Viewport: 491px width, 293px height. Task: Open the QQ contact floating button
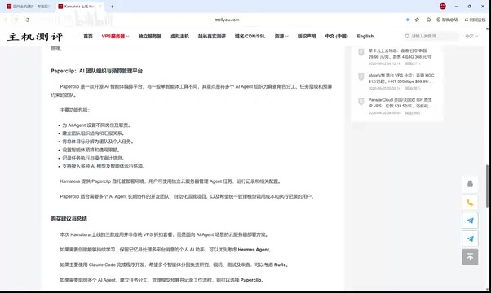(470, 184)
